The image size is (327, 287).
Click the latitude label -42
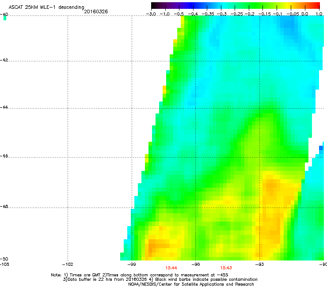(x=4, y=60)
